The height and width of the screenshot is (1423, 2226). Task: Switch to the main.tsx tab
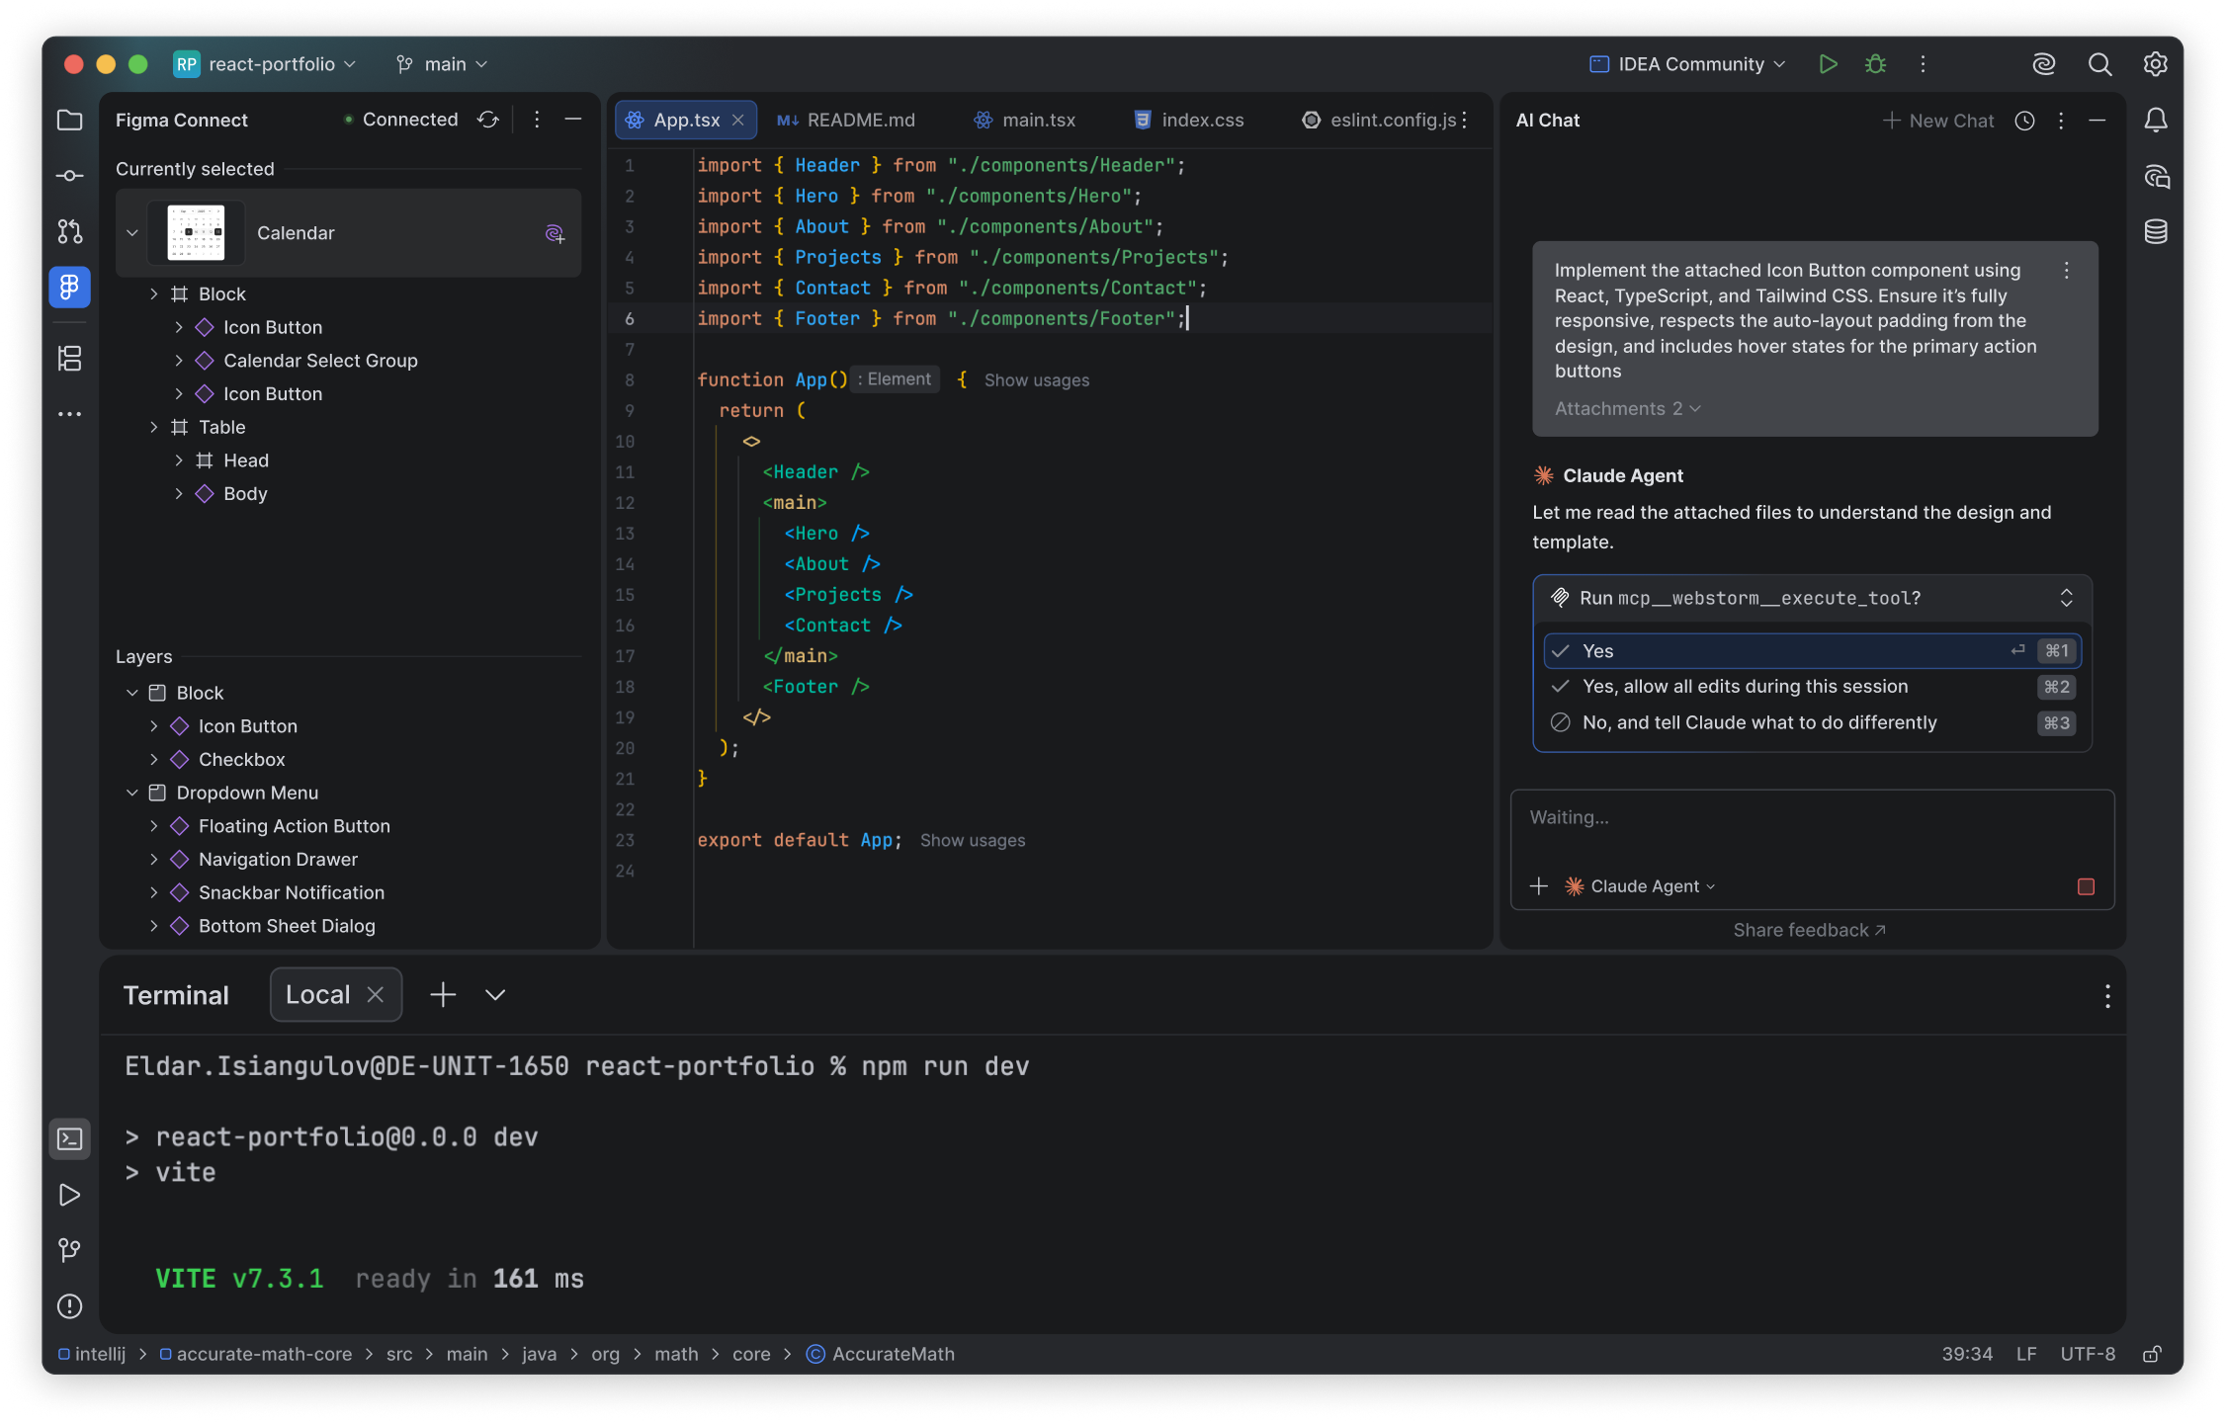click(x=1025, y=120)
